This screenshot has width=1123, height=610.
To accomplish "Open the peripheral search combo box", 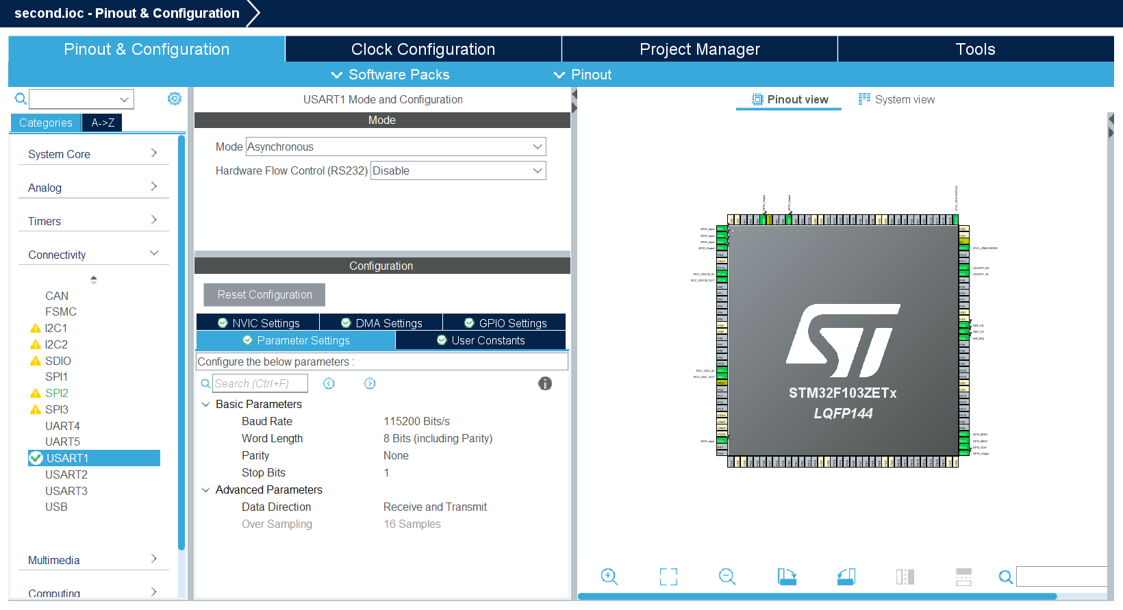I will pos(81,99).
